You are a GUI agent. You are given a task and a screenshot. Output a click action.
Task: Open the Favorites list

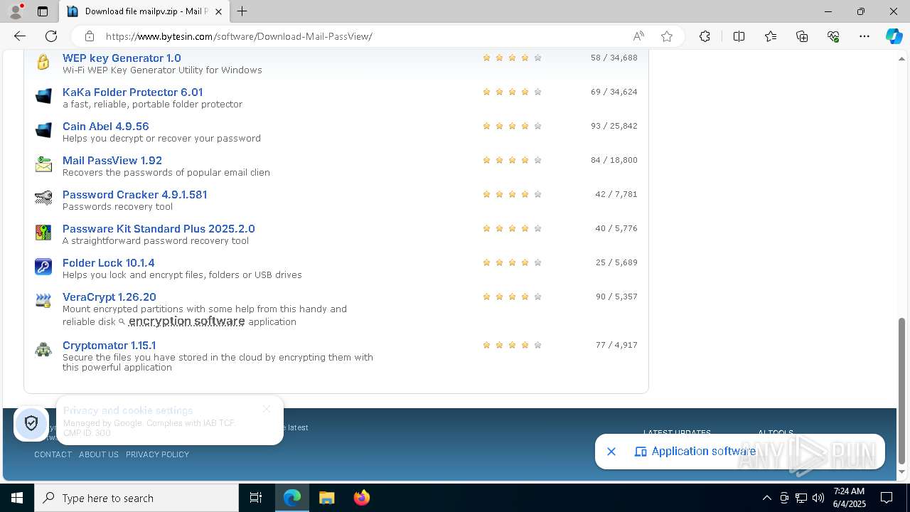(771, 36)
